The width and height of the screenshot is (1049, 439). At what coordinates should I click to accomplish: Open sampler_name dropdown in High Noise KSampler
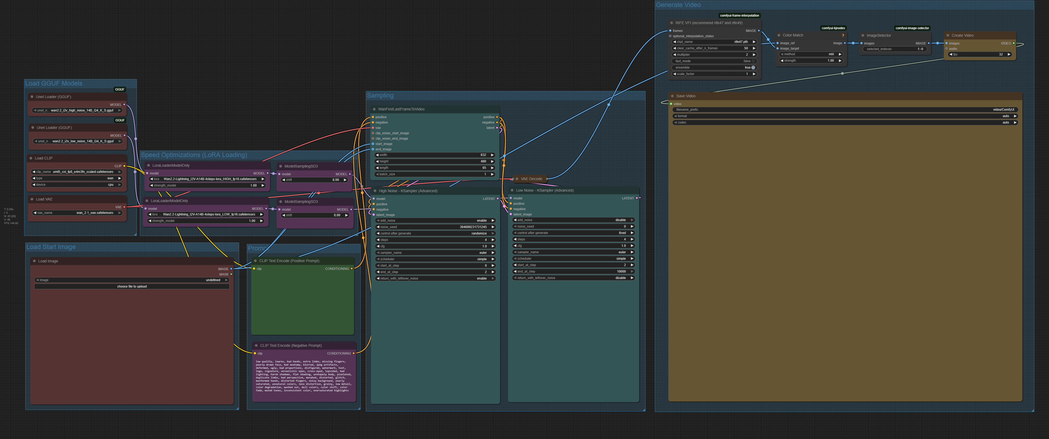pyautogui.click(x=436, y=252)
